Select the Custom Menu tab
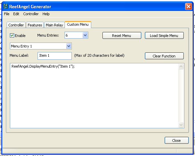 [78, 24]
